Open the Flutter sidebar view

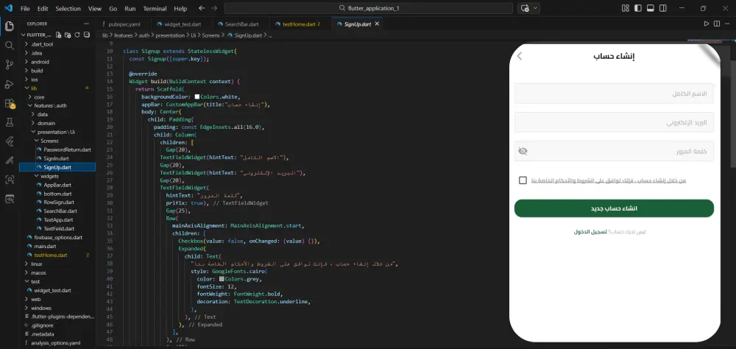pos(10,141)
